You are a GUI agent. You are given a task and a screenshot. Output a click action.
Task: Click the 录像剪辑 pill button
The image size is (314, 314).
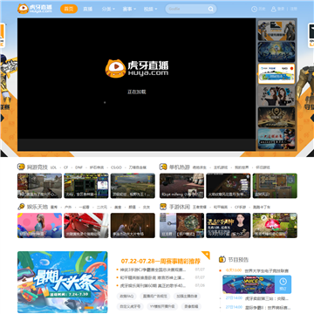pos(191,306)
